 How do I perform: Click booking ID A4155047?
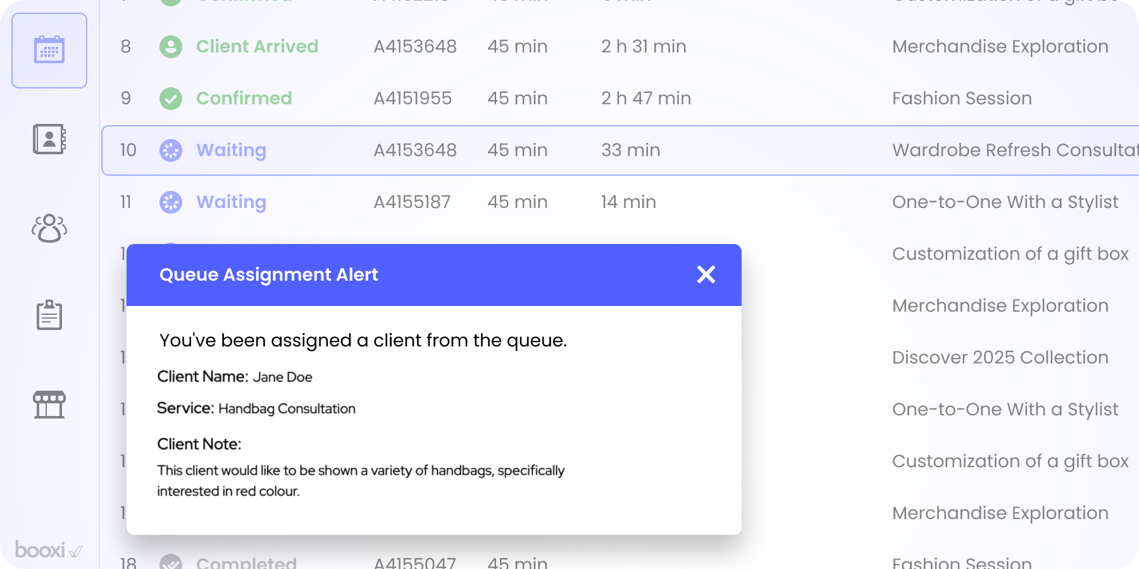point(414,562)
